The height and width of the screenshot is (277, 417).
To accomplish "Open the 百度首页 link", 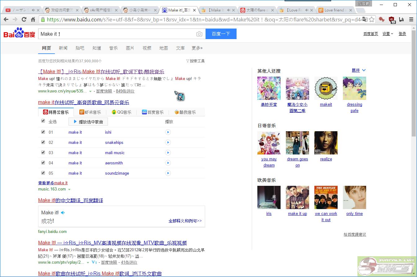I will click(x=371, y=34).
